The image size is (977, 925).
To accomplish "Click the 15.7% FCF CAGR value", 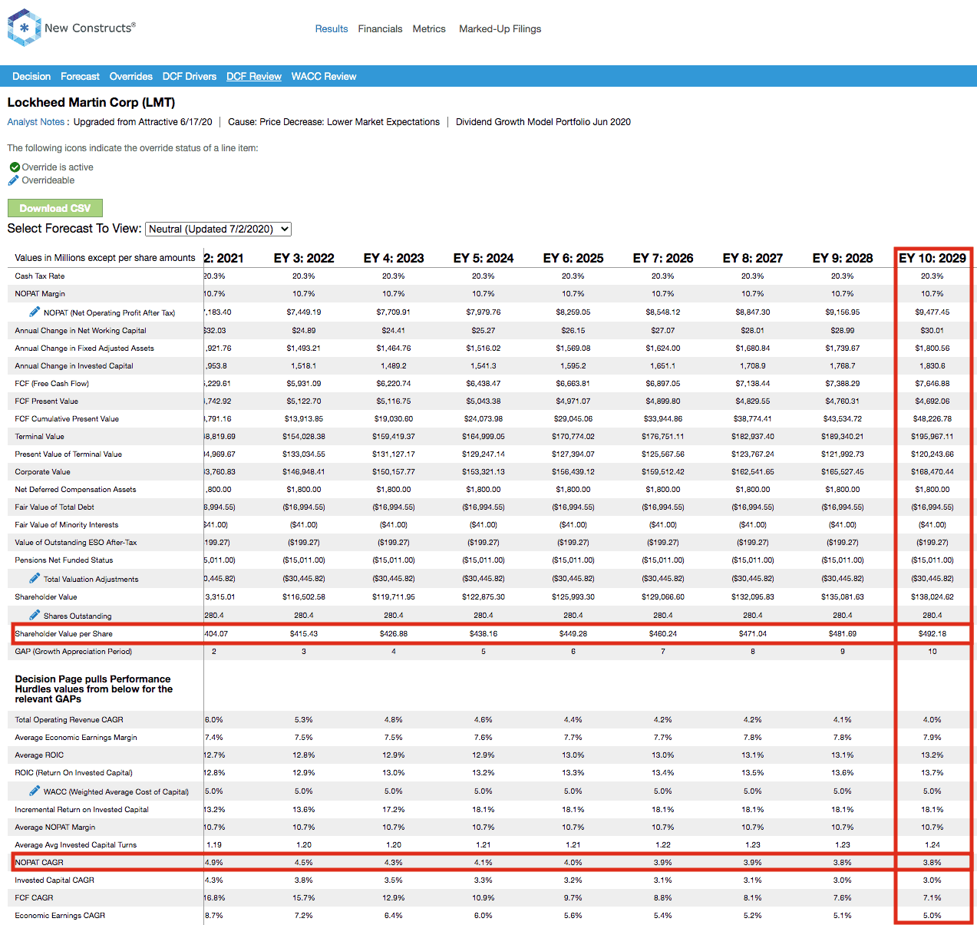I will 304,898.
